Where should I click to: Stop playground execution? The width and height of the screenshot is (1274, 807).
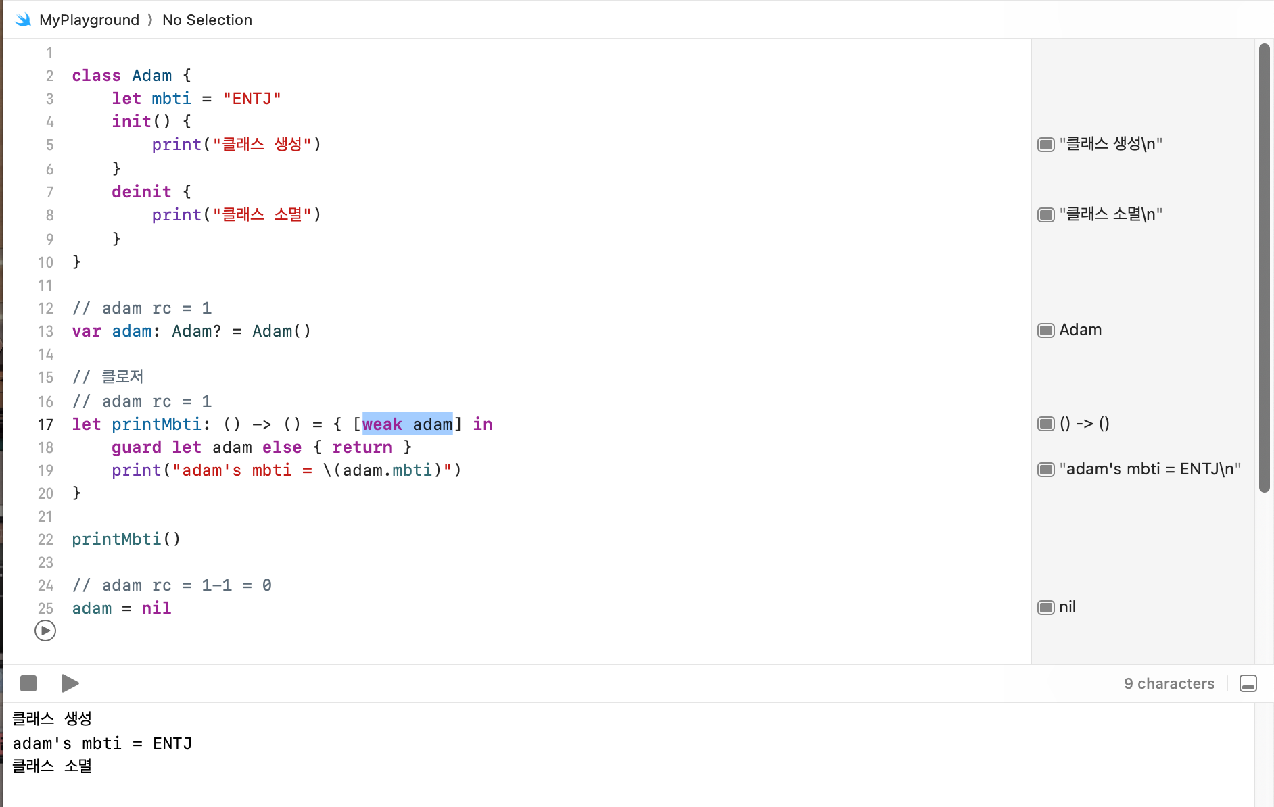[x=28, y=683]
